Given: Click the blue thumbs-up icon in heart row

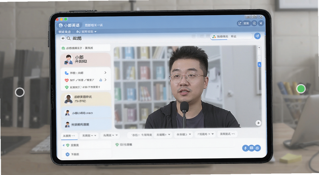Looking at the screenshot, I should pyautogui.click(x=100, y=80).
